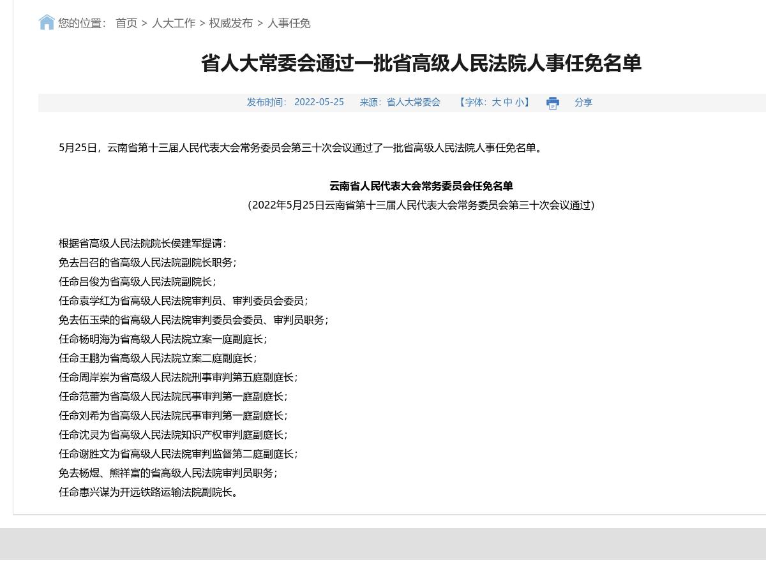Click the publish date 2022-05-25
This screenshot has width=766, height=574.
(319, 102)
